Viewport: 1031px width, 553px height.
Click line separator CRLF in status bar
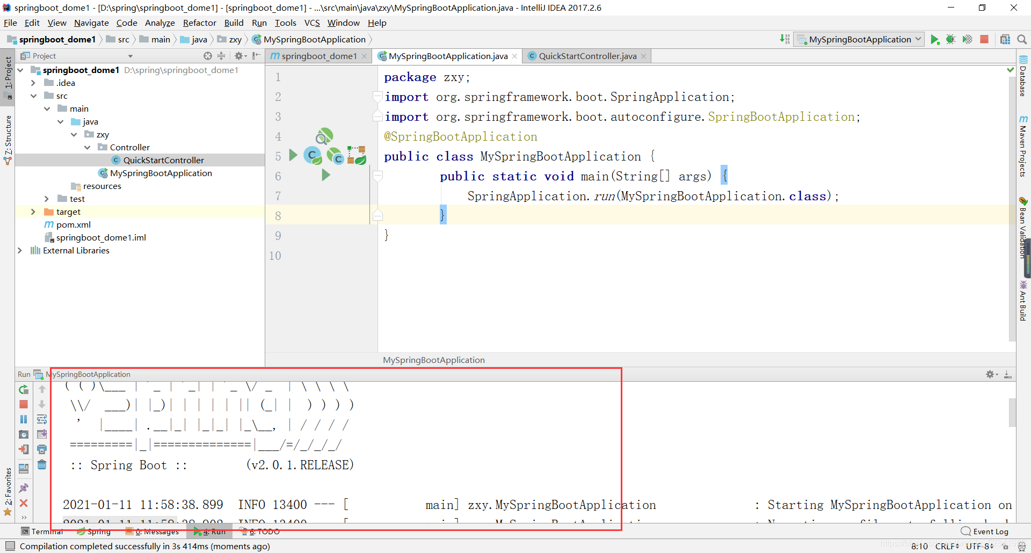click(946, 546)
